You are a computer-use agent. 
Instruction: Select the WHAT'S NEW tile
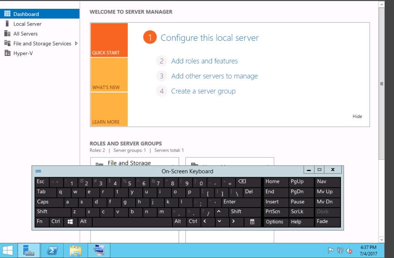109,75
